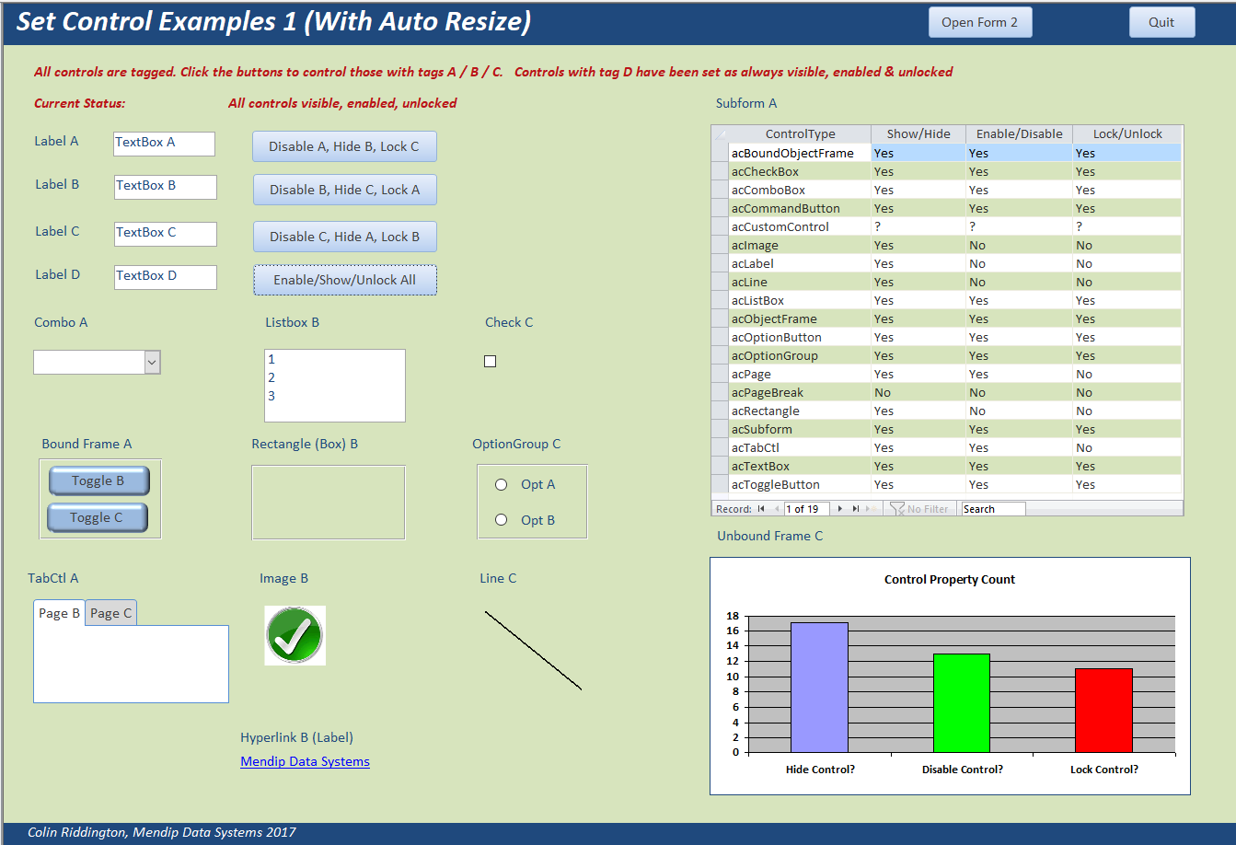Switch to the Page B tab

tap(59, 613)
